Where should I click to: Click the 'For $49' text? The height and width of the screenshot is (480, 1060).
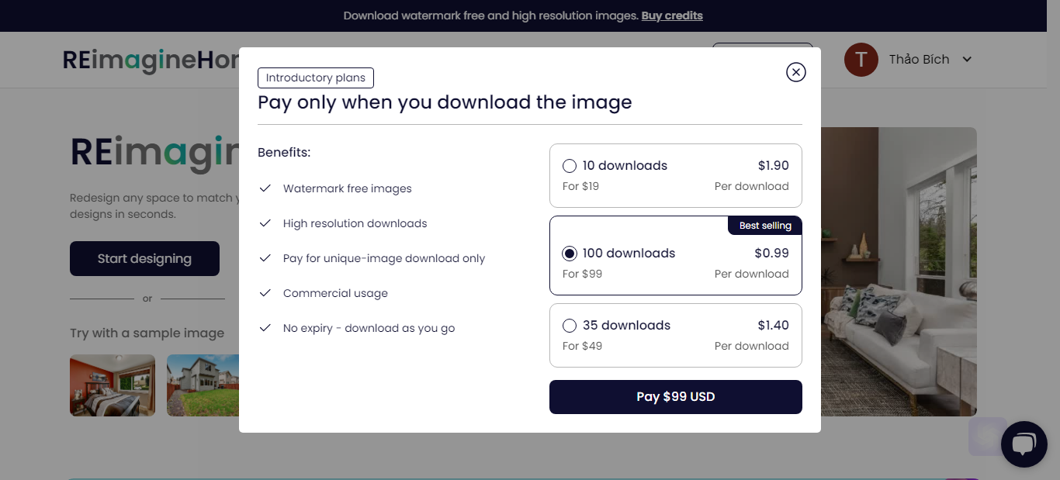coord(582,346)
